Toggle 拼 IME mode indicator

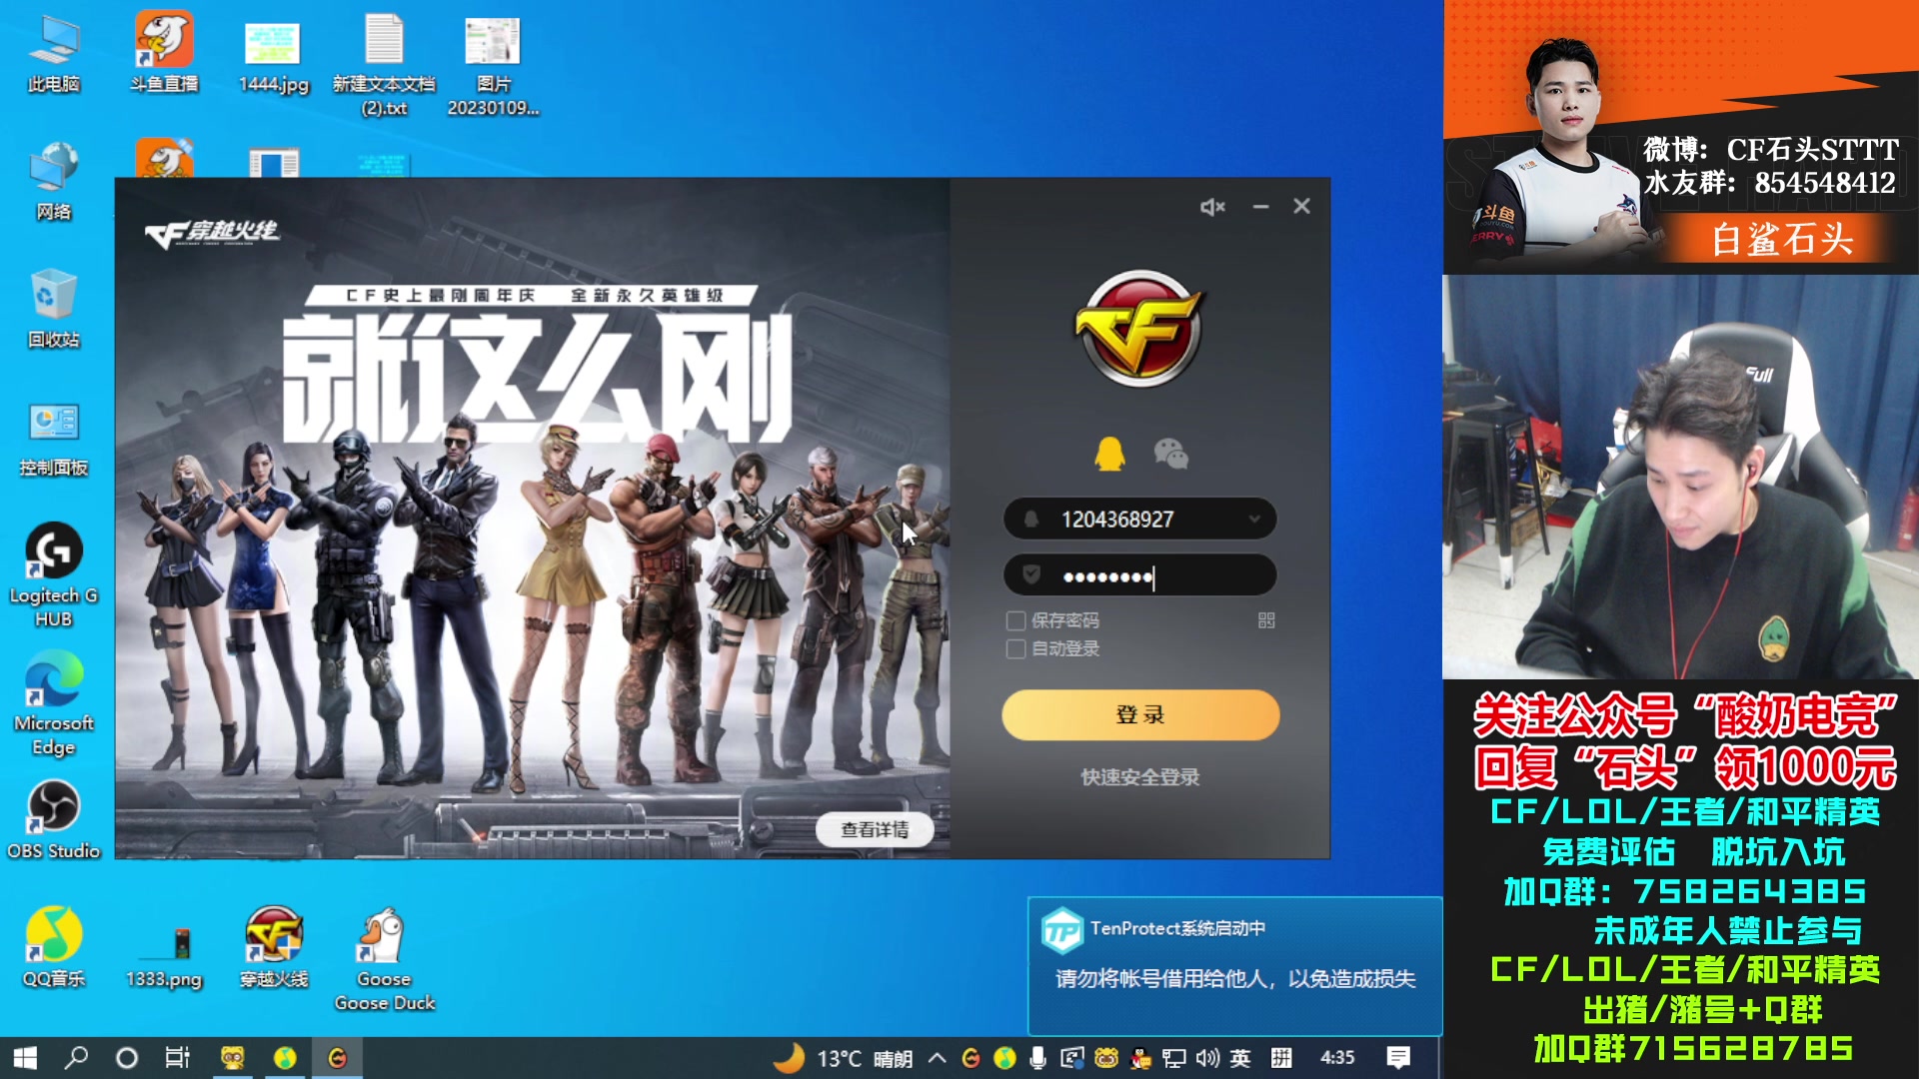pos(1281,1058)
